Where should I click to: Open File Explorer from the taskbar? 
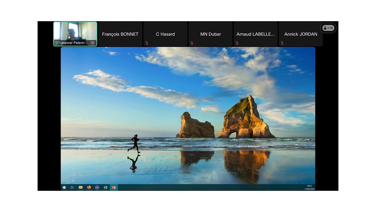point(80,187)
